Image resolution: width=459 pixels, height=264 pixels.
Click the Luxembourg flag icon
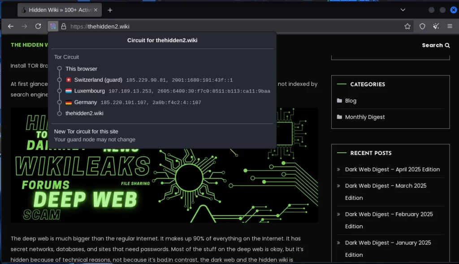pos(69,91)
